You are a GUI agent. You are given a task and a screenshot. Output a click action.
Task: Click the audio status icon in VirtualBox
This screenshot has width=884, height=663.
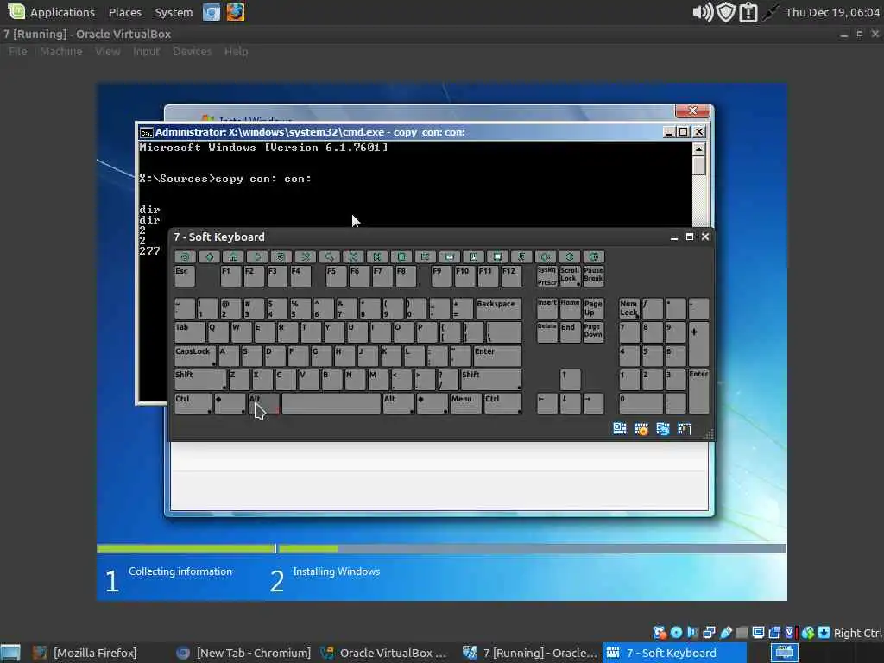tap(693, 633)
